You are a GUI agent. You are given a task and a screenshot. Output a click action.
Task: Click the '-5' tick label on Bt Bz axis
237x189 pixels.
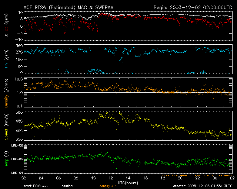[x=20, y=33]
